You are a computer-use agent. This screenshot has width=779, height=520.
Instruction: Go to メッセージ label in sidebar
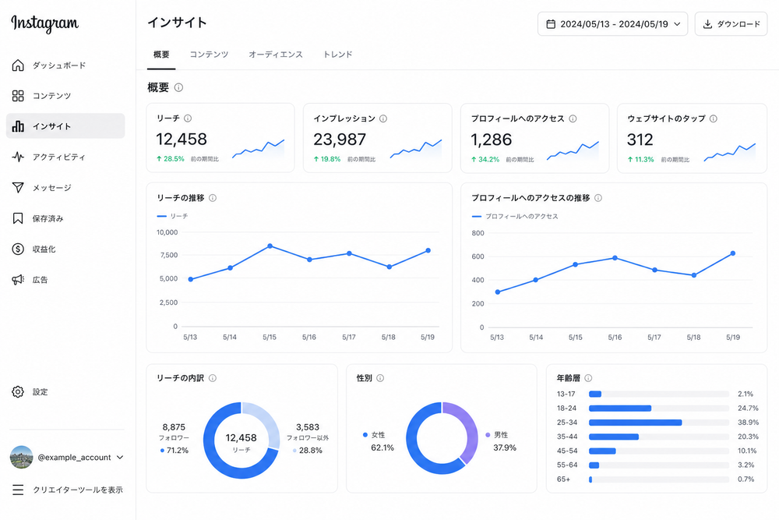(x=52, y=187)
